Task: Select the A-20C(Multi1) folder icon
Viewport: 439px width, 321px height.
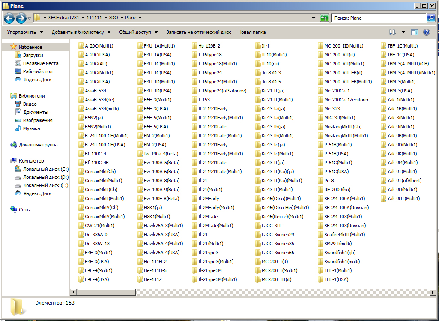Action: click(x=81, y=46)
